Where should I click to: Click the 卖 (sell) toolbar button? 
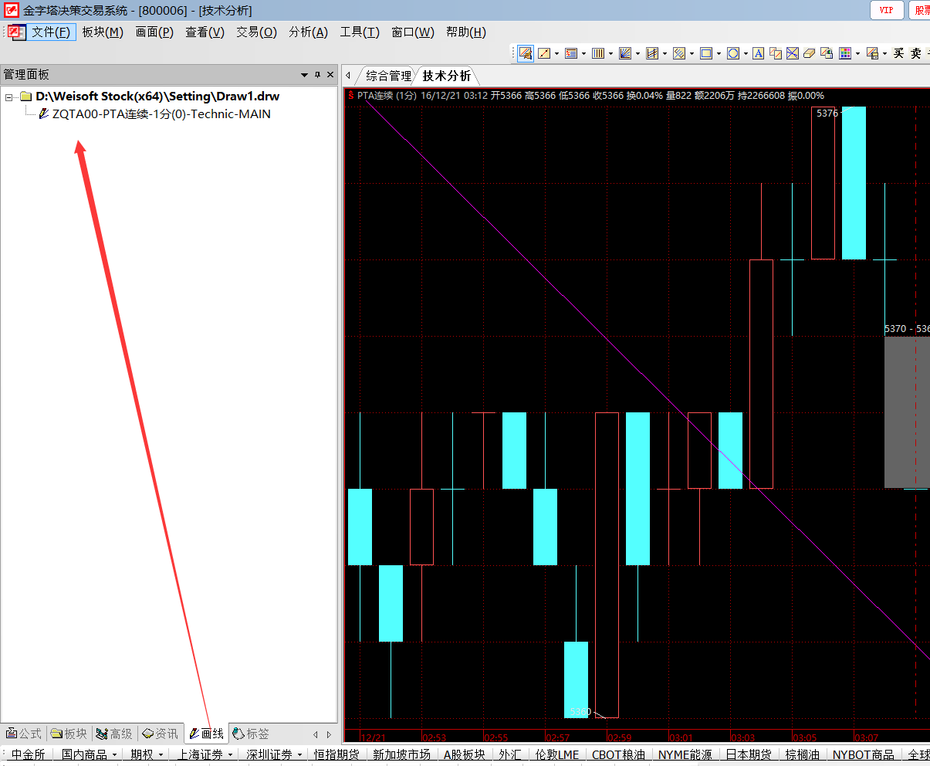916,53
